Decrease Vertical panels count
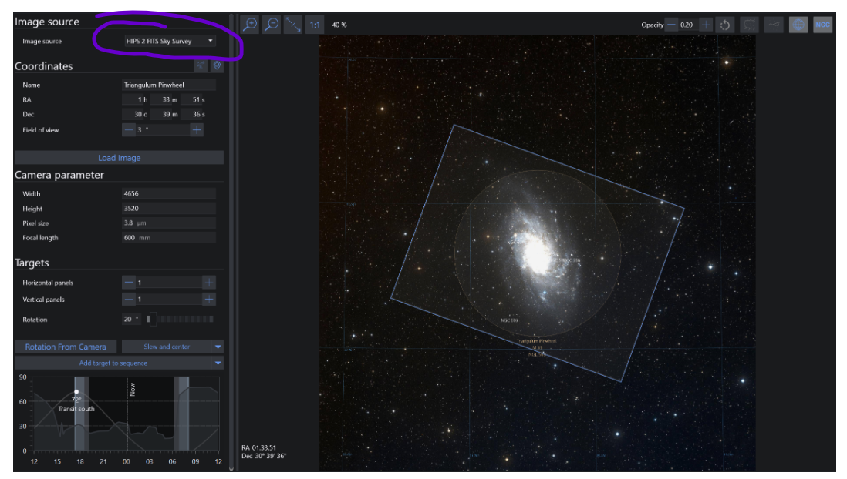This screenshot has width=847, height=479. 129,300
